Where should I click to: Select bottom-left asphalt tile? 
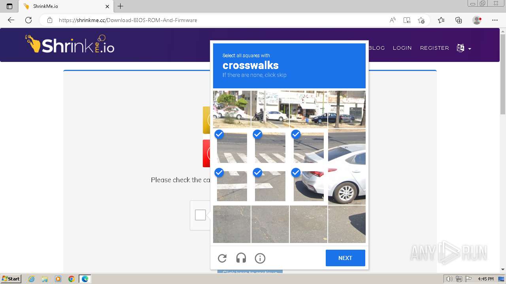232,224
